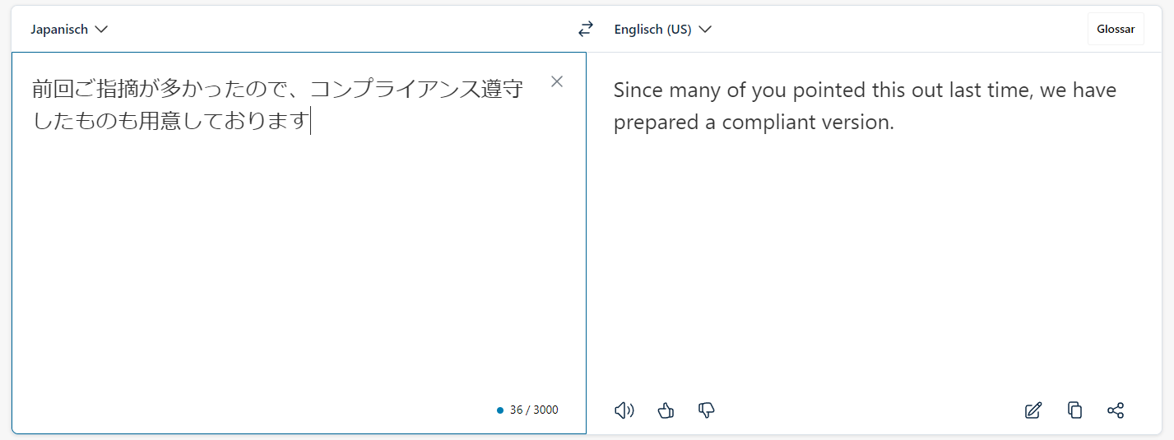Screen dimensions: 1174x440
Task: Click the chevron beside Englisch (US)
Action: (705, 30)
